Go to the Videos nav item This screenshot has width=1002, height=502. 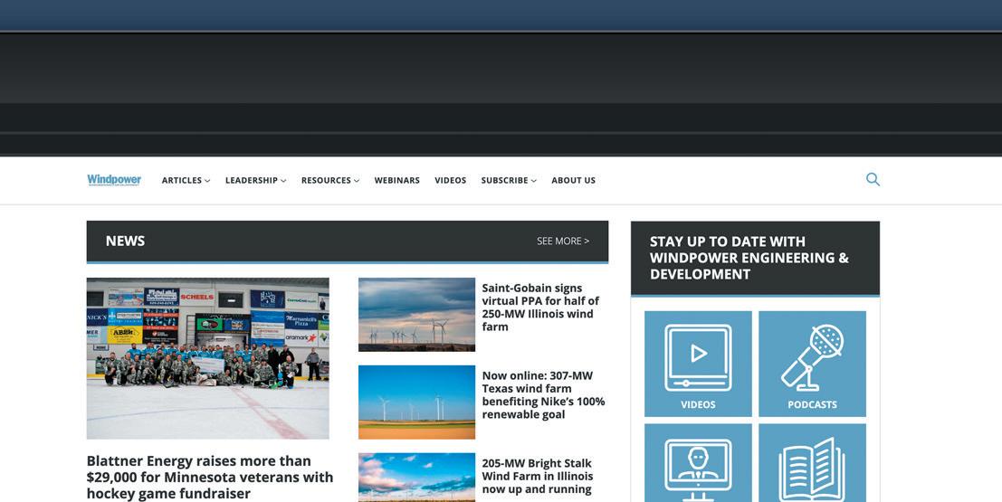[x=451, y=180]
